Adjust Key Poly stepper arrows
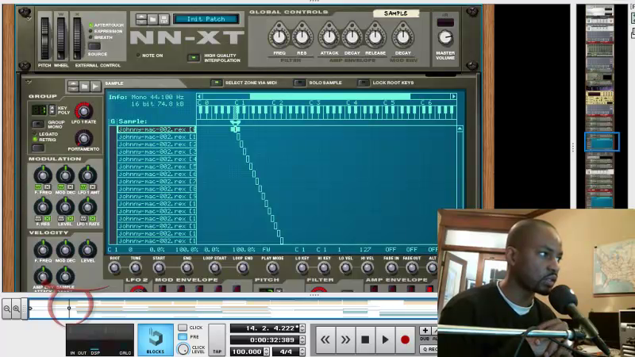Image resolution: width=635 pixels, height=357 pixels. pos(52,109)
